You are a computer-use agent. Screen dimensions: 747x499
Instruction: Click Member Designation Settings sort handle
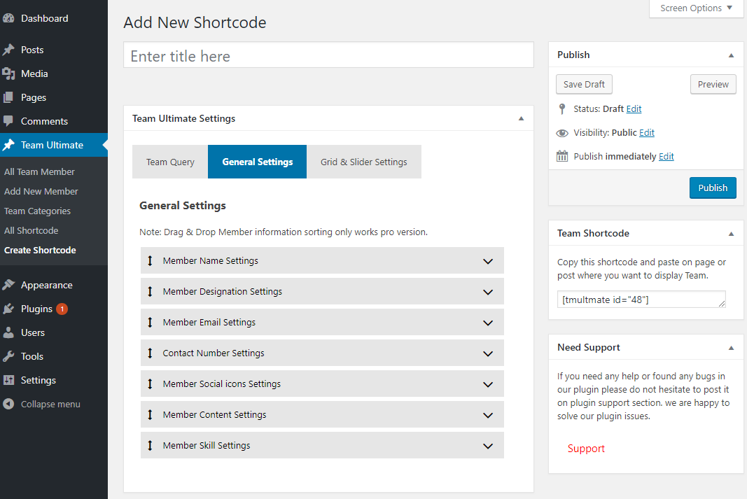pyautogui.click(x=150, y=291)
